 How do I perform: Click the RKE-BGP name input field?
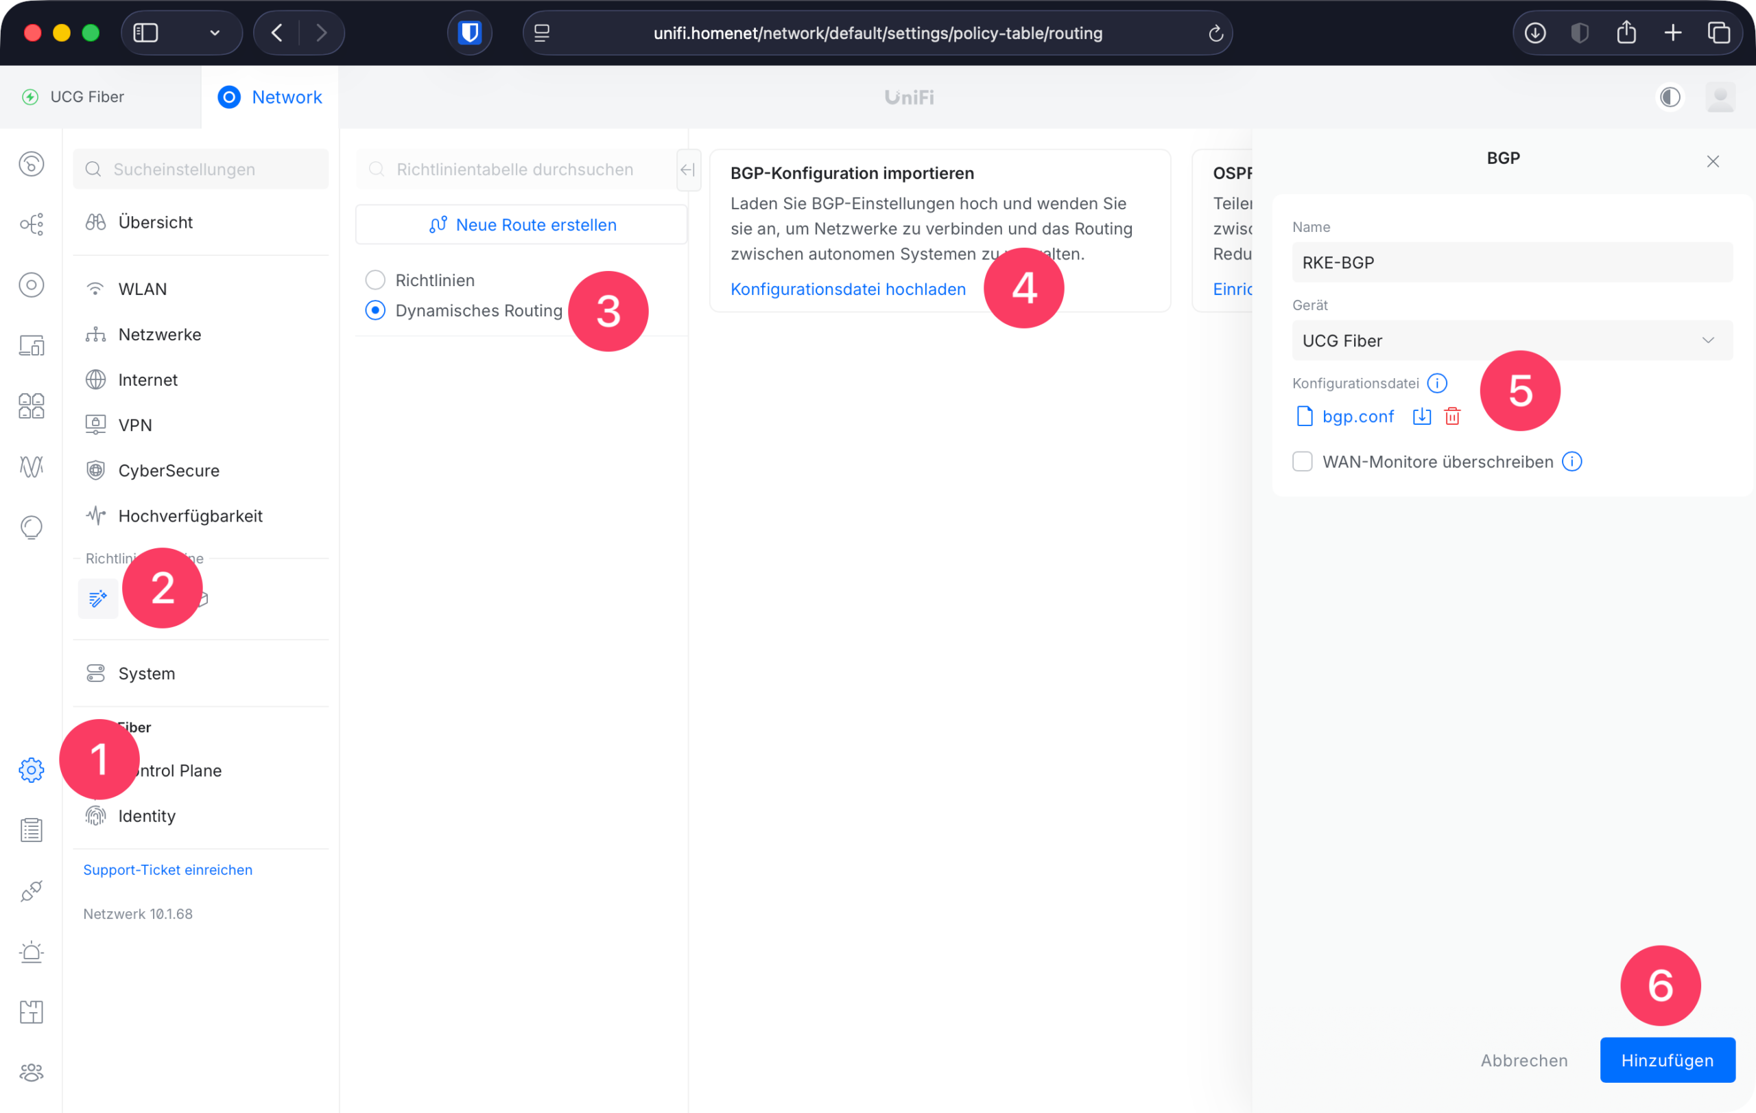(x=1511, y=263)
